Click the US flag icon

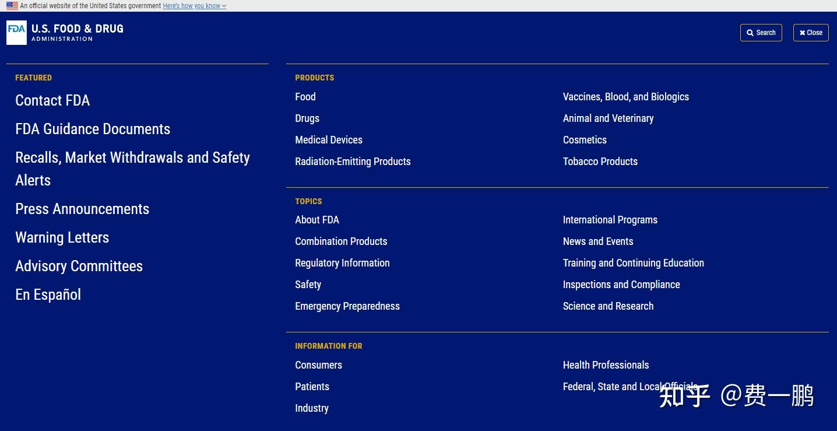(12, 6)
